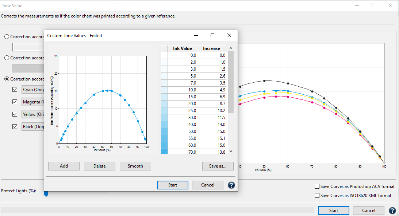Click Add to insert a tone point

[x=64, y=166]
